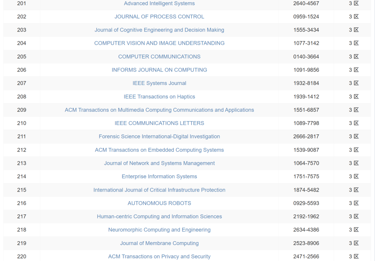Select ISSN 2640-4567 cell
Viewport: 375px width, 261px height.
coord(306,3)
